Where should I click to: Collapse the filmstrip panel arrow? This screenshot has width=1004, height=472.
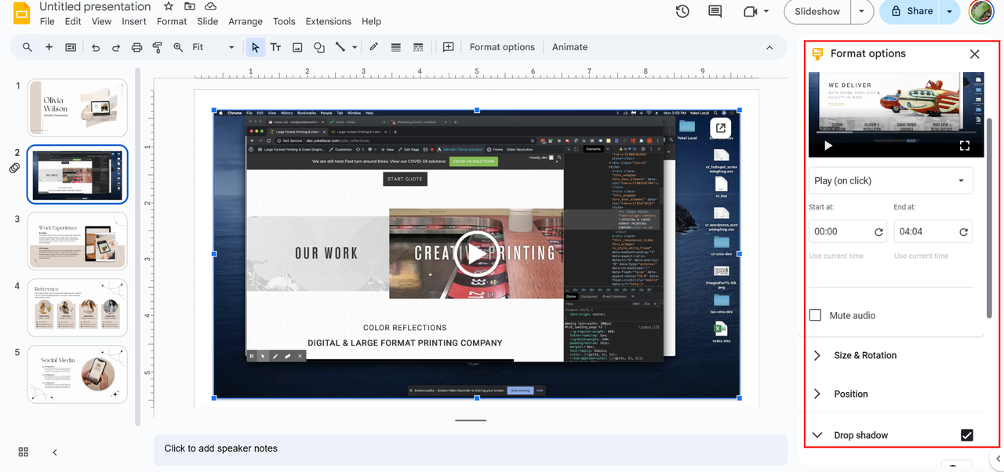click(x=54, y=452)
